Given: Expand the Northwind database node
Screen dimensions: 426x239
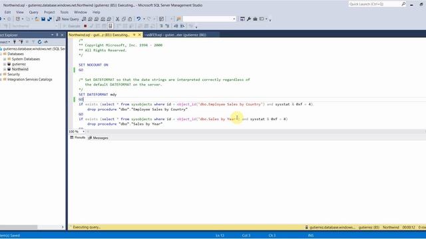Looking at the screenshot, I should pyautogui.click(x=5, y=69).
